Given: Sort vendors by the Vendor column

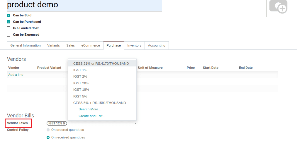Looking at the screenshot, I should 14,68.
